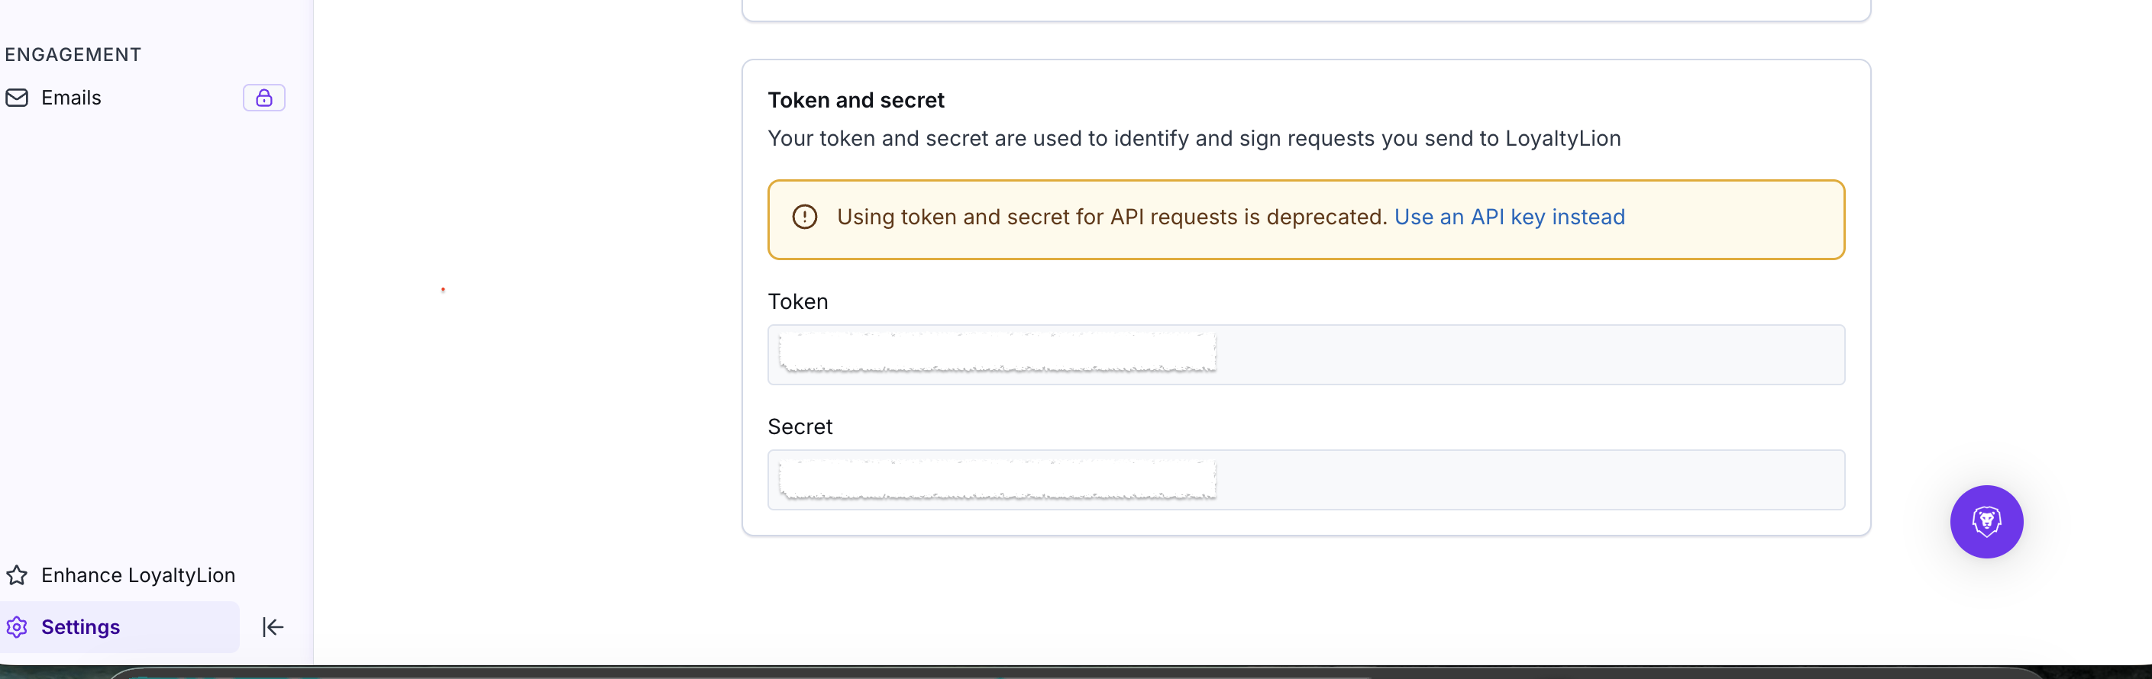Select Enhance LoyaltyLion in the sidebar

point(138,575)
